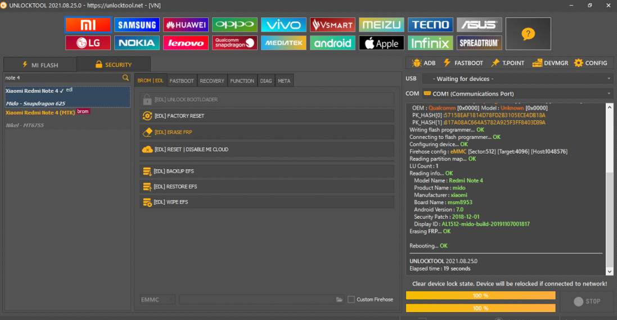
Task: Click 'AL1512-mido-build-20191107001817' display ID
Action: pyautogui.click(x=485, y=224)
